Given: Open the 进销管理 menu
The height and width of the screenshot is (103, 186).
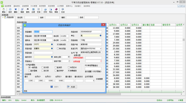Looking at the screenshot, I should click(x=25, y=6).
